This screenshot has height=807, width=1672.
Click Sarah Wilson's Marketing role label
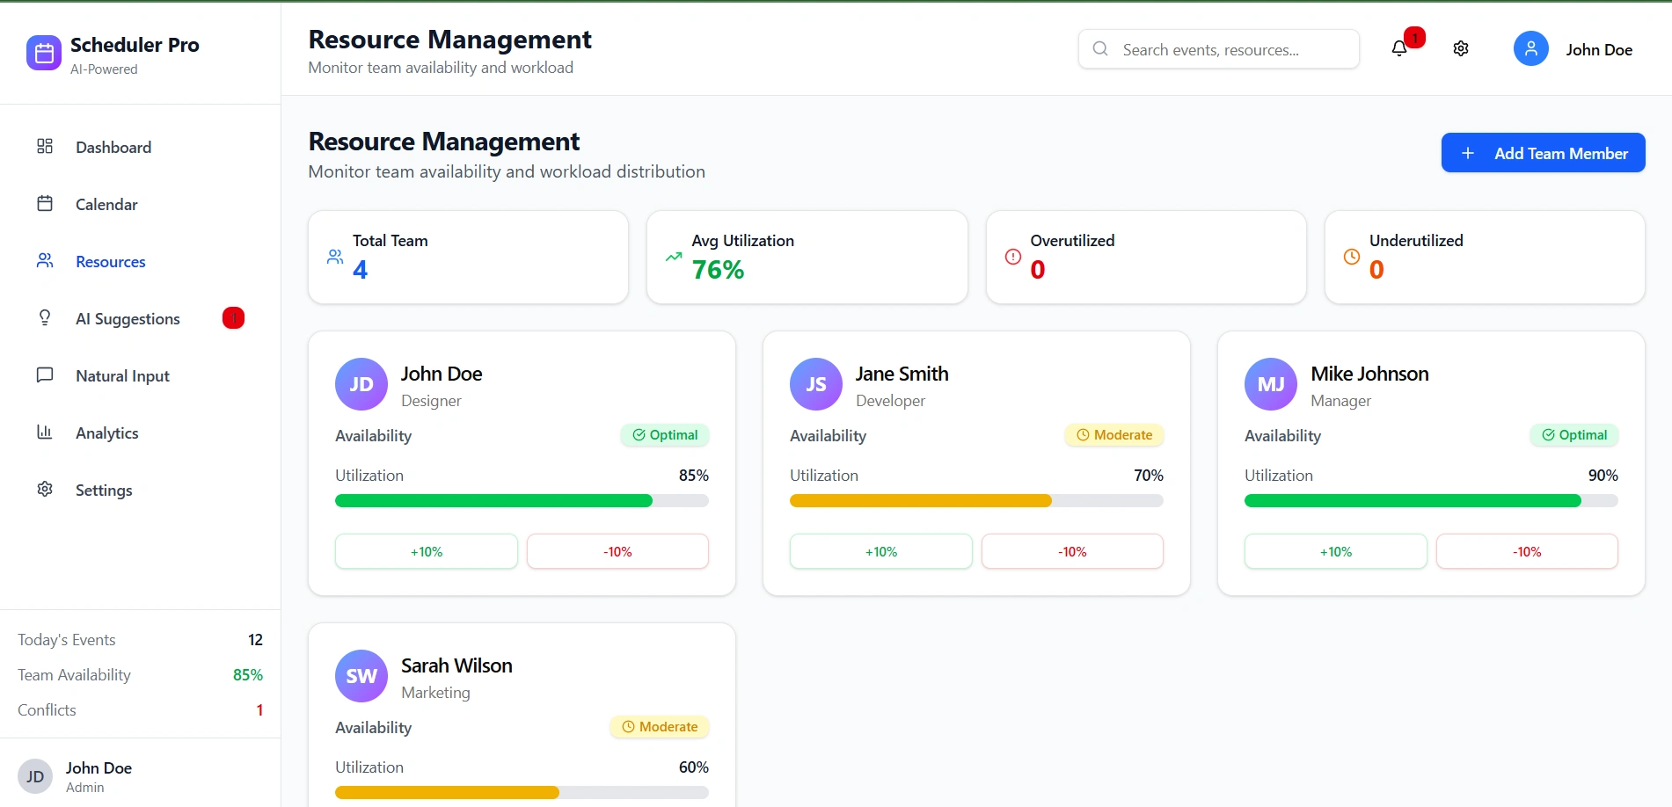point(435,693)
